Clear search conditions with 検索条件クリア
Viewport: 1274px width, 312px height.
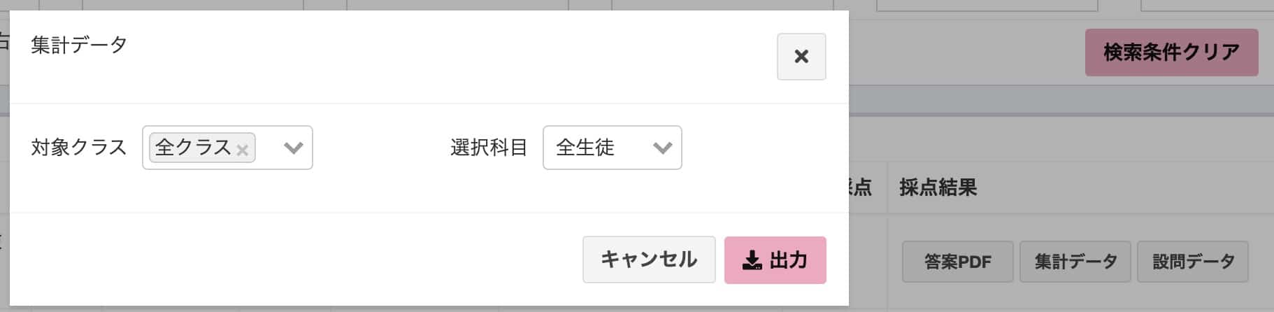pyautogui.click(x=1171, y=52)
